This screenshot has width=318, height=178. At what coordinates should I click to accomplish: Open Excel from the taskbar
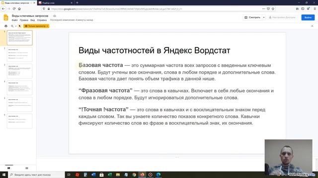(x=110, y=175)
